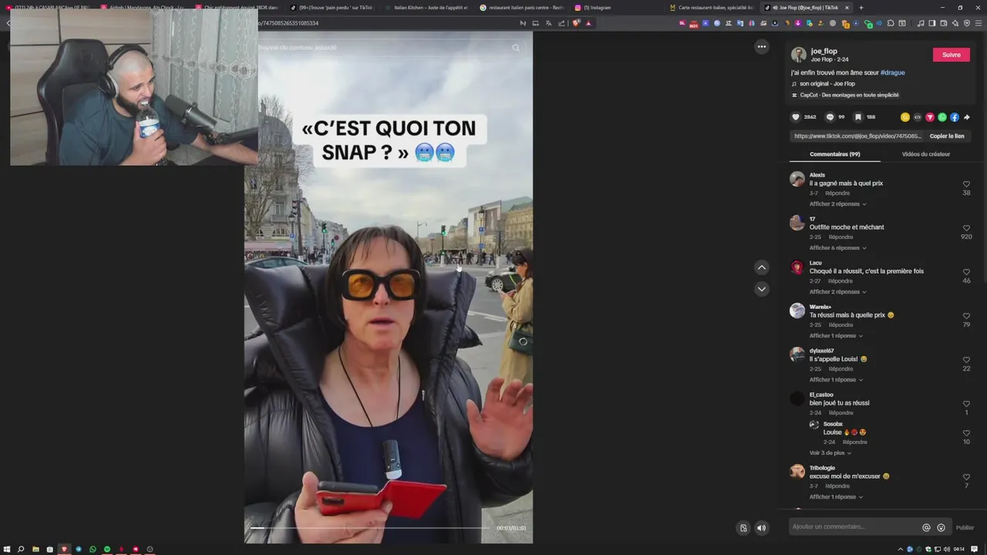
Task: Like Alexis's comment
Action: click(x=966, y=184)
